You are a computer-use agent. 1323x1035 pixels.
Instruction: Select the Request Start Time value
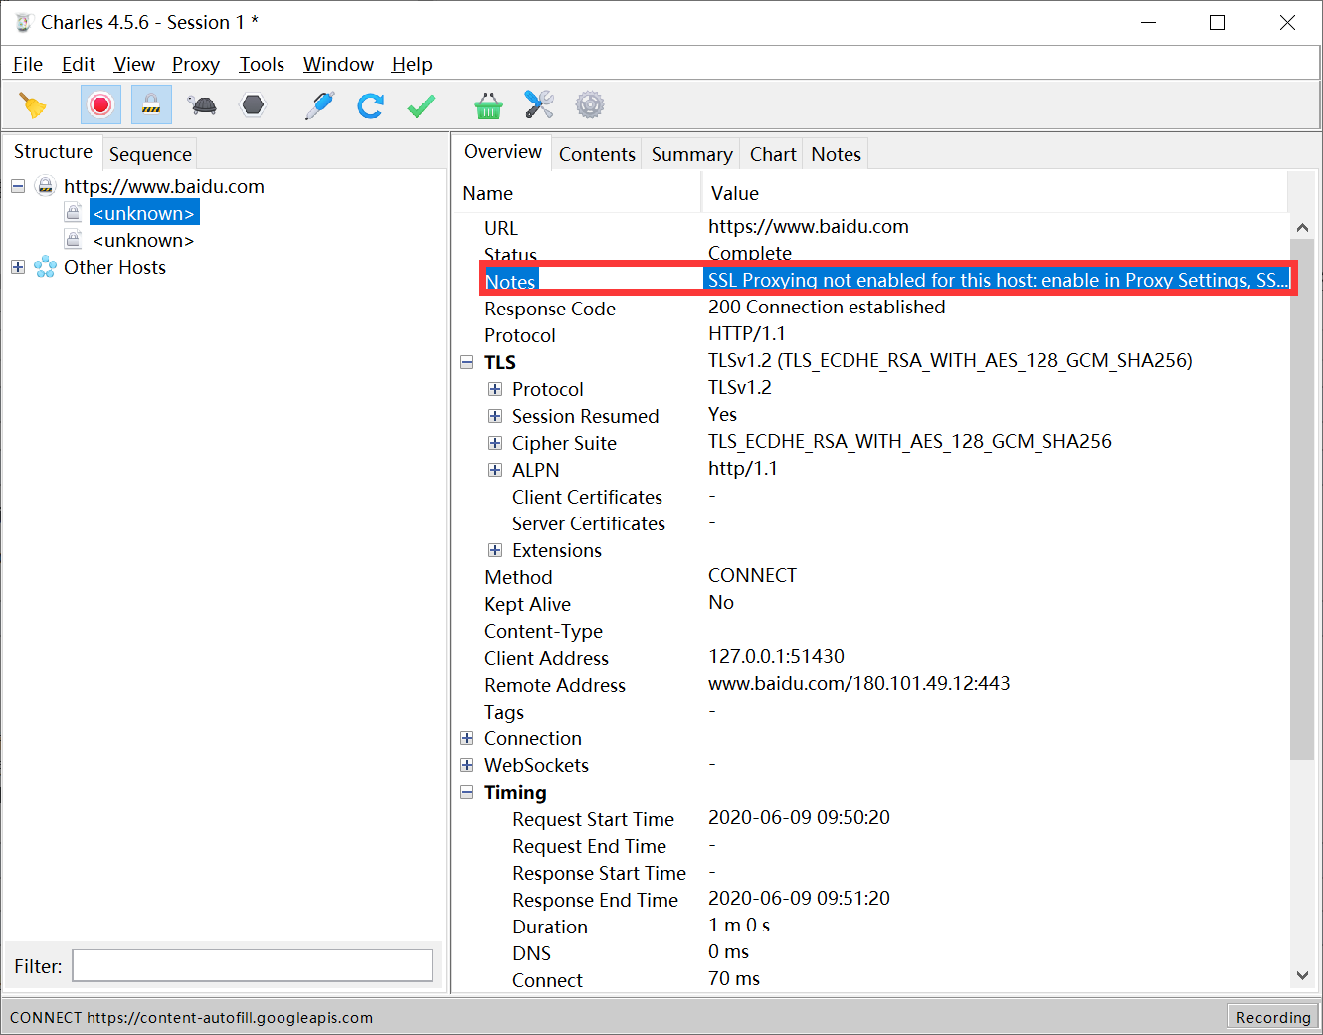tap(799, 818)
